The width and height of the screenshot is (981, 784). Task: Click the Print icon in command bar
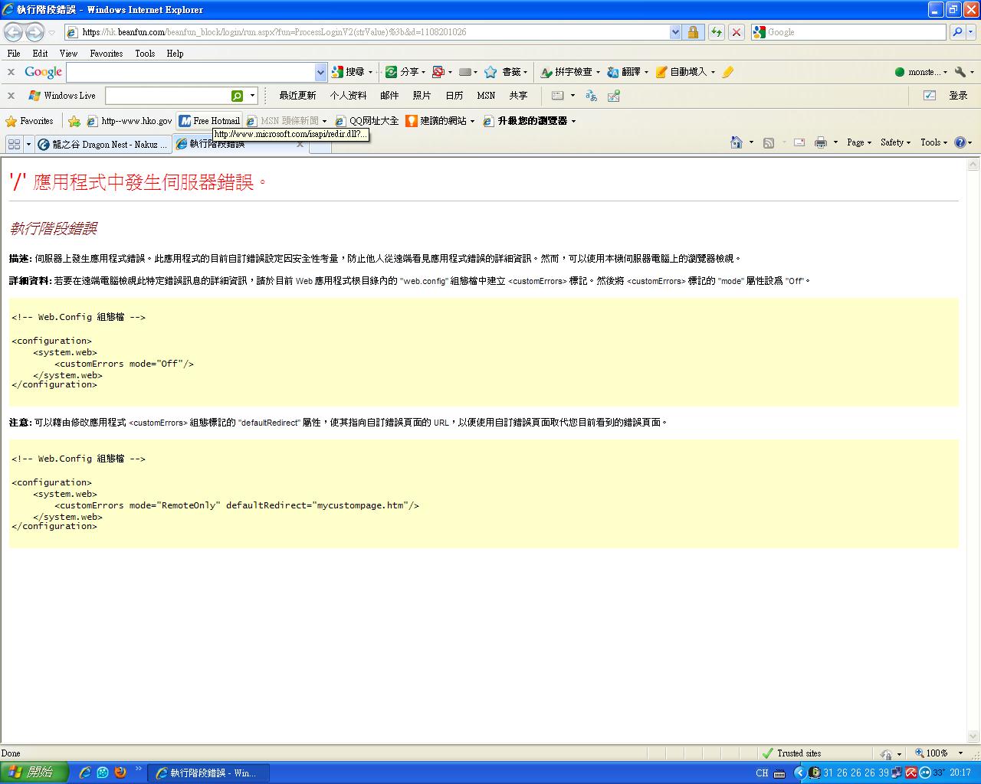[821, 142]
